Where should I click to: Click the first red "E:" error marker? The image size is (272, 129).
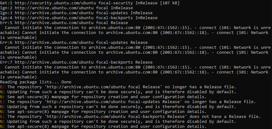tap(2, 87)
